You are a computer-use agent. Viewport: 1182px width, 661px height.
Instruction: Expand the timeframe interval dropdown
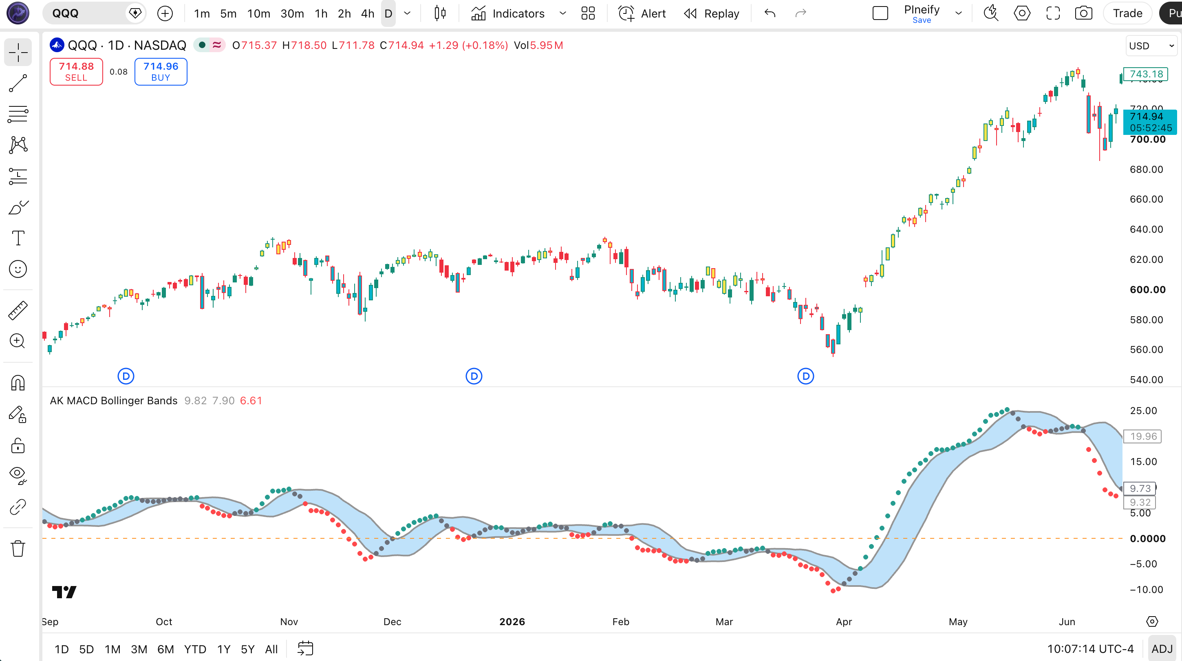(x=407, y=13)
